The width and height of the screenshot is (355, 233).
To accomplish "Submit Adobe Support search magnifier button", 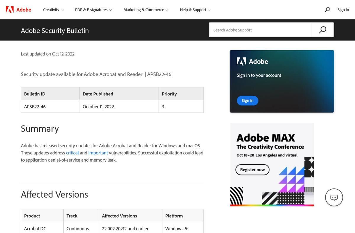I will point(323,30).
